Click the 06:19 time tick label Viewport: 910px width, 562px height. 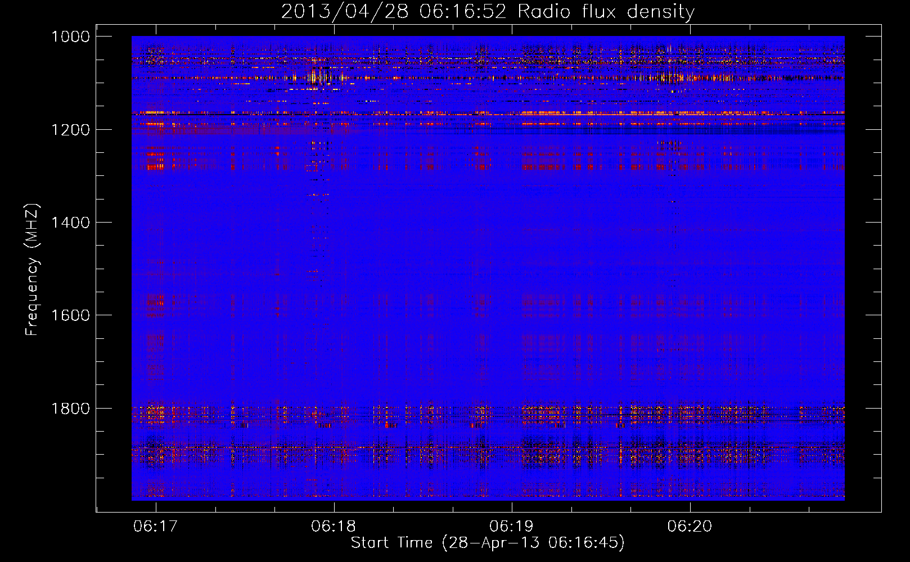tap(512, 526)
